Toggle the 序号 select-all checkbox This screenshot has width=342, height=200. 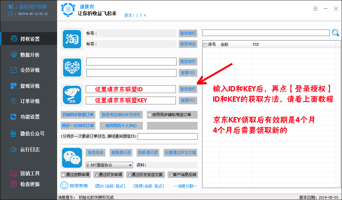click(x=205, y=45)
